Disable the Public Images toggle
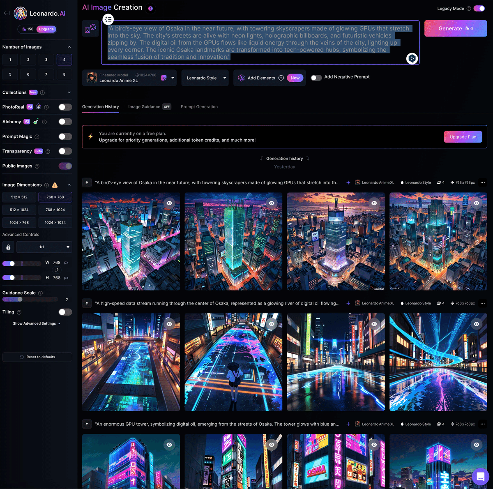Viewport: 493px width, 489px height. click(65, 166)
